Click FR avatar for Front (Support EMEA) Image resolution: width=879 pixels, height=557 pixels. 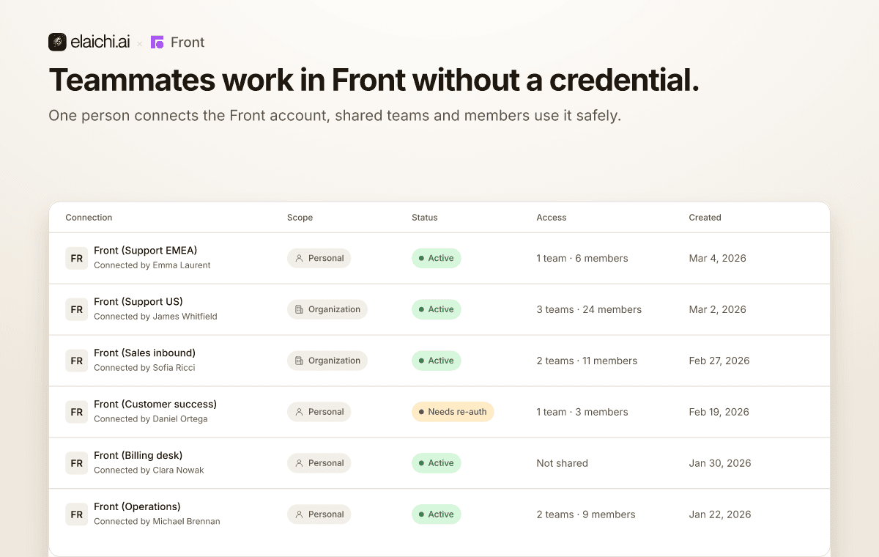tap(77, 258)
